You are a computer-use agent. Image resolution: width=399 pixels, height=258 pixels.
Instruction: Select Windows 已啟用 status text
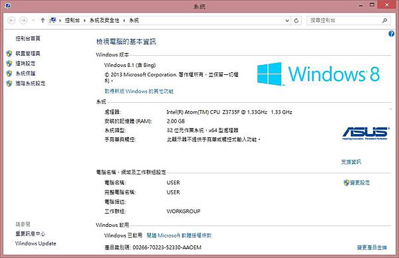123,235
